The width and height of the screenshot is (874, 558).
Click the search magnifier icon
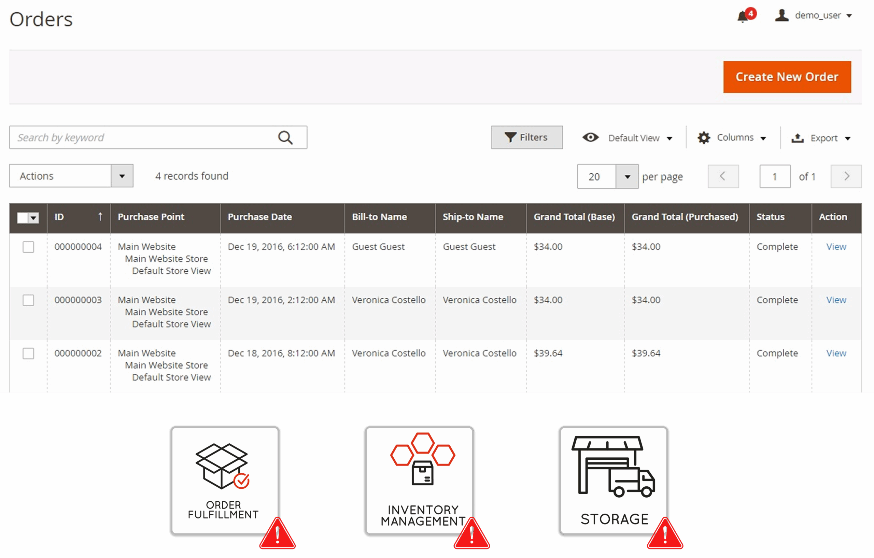(285, 138)
